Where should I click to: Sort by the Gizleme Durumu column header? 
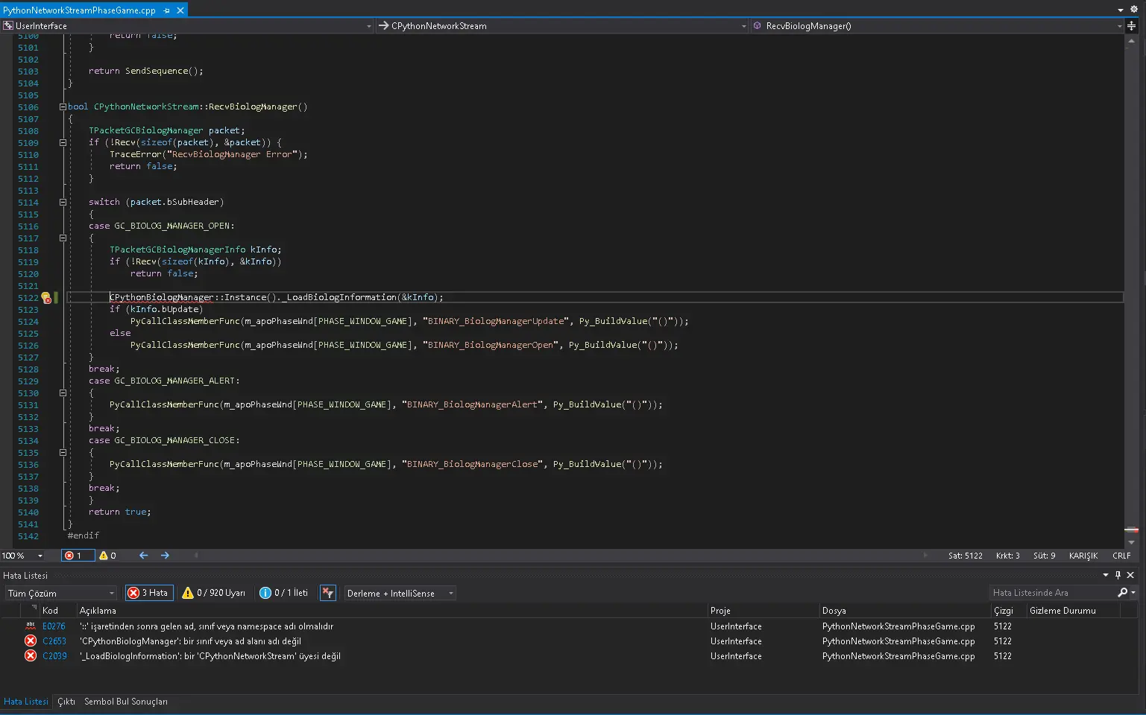coord(1073,611)
